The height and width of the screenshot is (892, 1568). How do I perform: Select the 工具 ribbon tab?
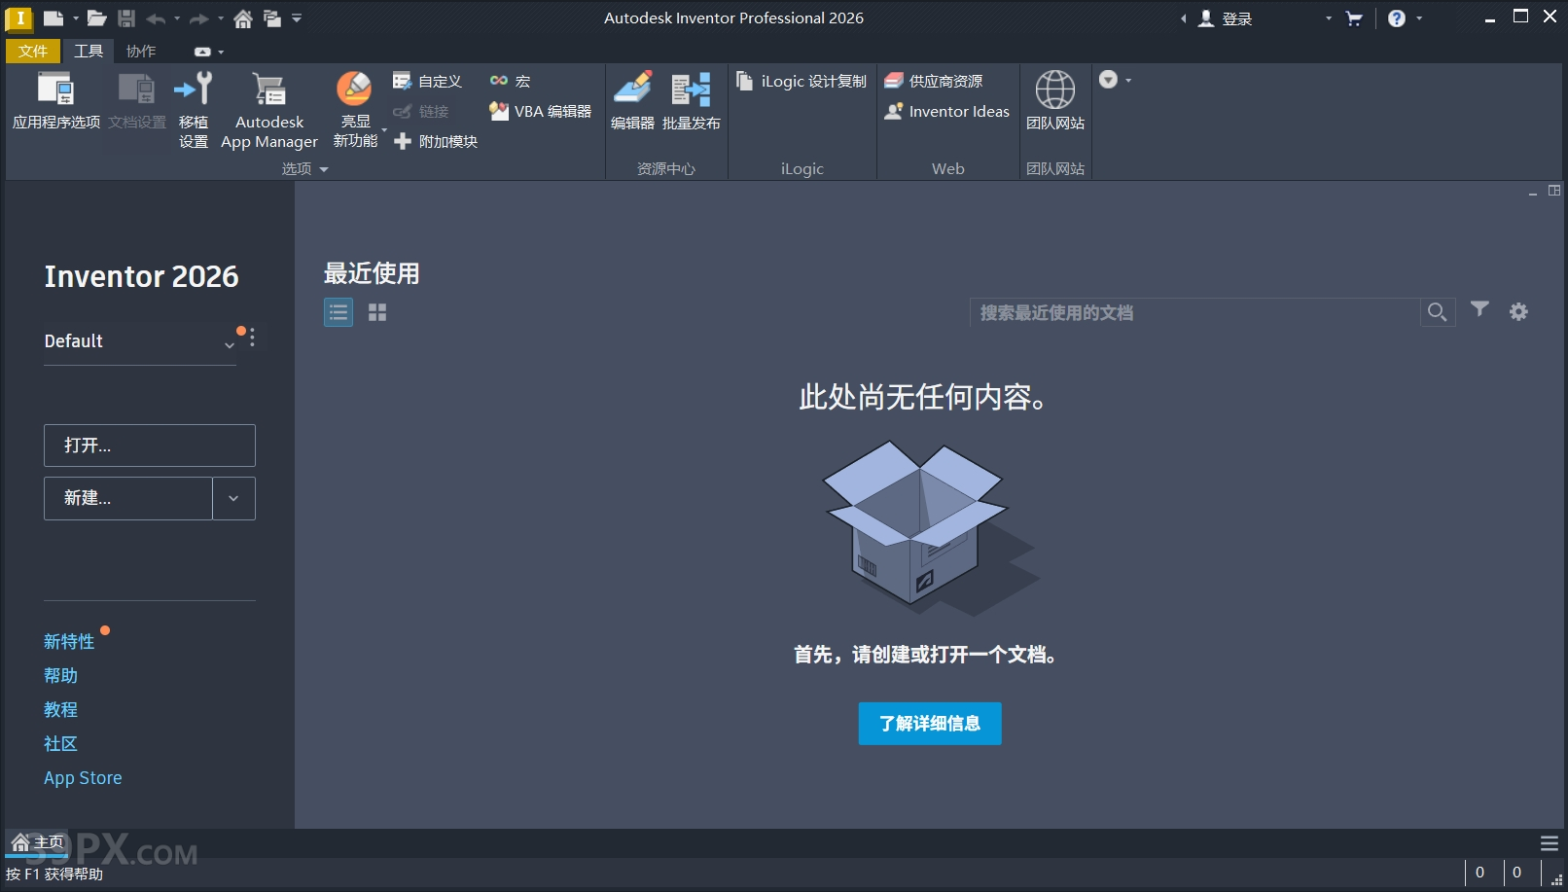tap(89, 51)
